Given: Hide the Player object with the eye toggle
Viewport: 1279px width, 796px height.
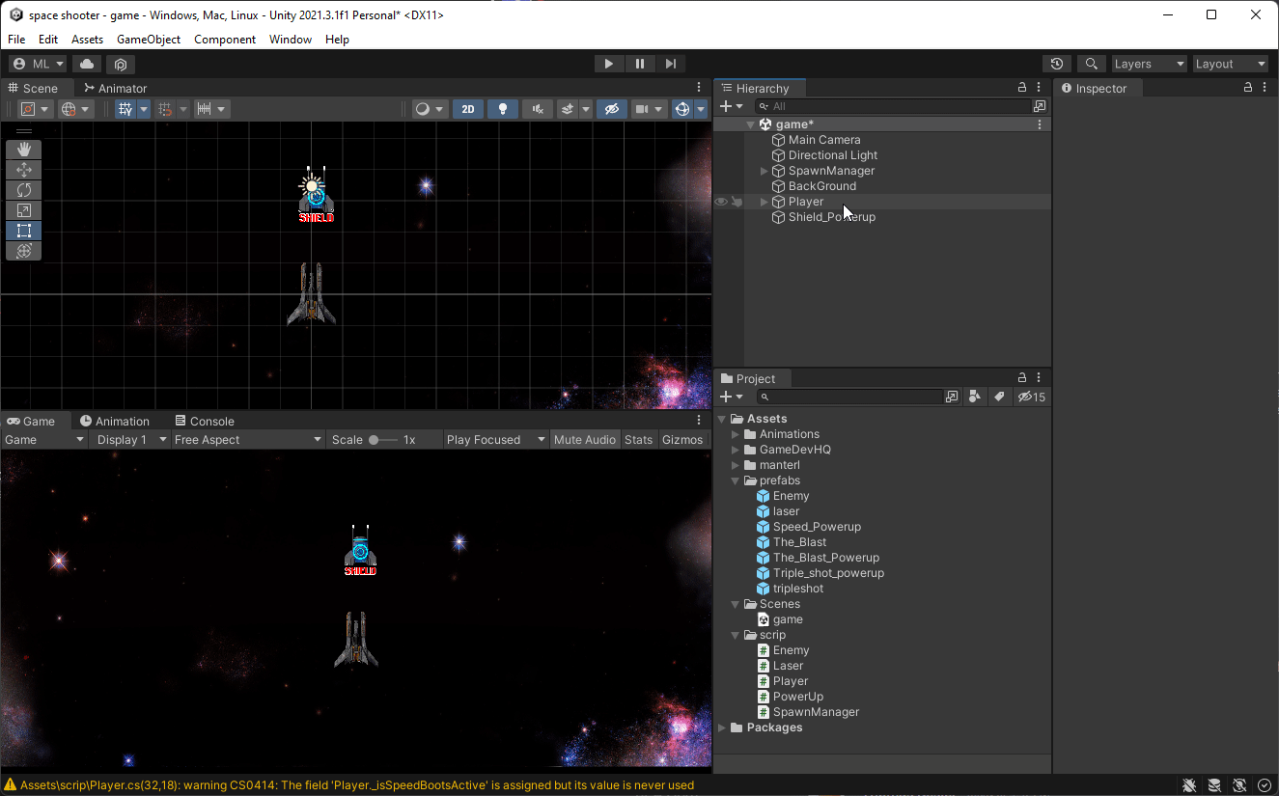Looking at the screenshot, I should coord(720,201).
